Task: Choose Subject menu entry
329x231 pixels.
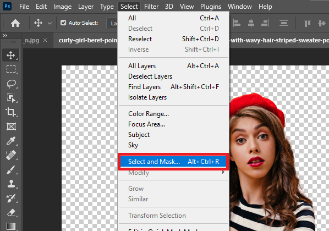Action: [173, 135]
